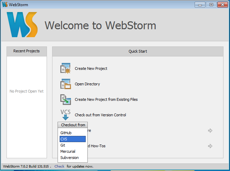Click the right arrow above the How-Tos row
The image size is (230, 171).
coord(210,130)
